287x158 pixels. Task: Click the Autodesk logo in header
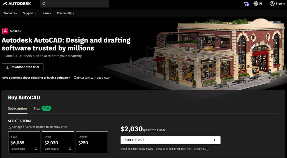coord(16,4)
